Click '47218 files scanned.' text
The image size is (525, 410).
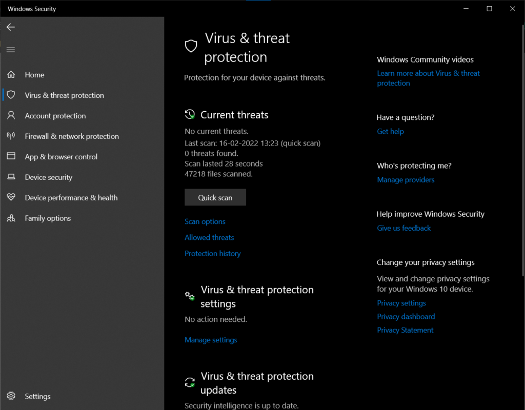point(218,174)
